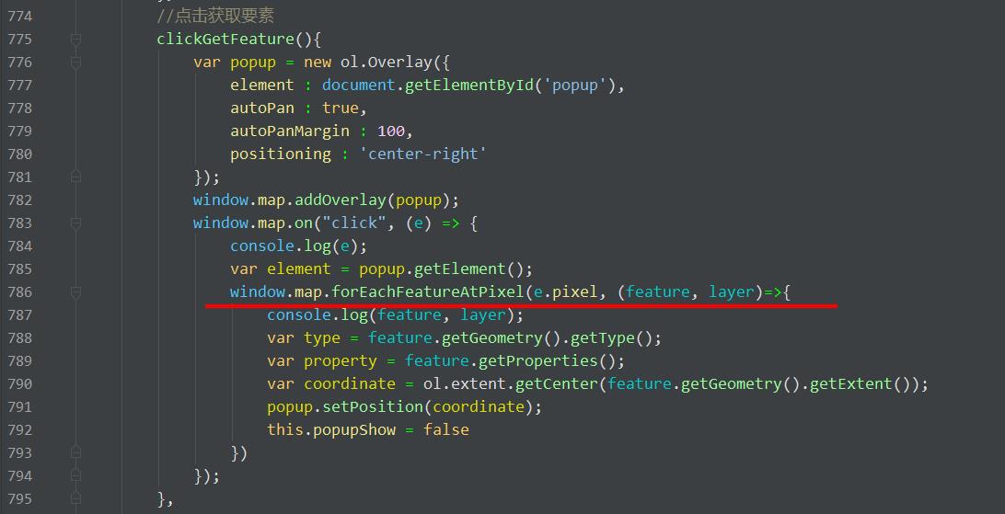Screen dimensions: 1005x514
Task: Fold the map click handler at line 783
Action: coord(75,223)
